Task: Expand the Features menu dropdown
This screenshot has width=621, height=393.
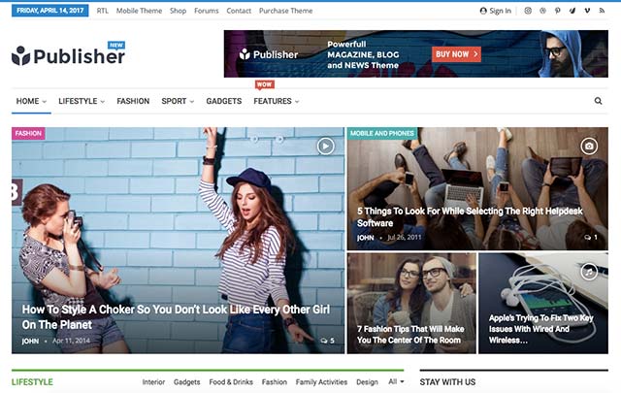Action: 276,101
